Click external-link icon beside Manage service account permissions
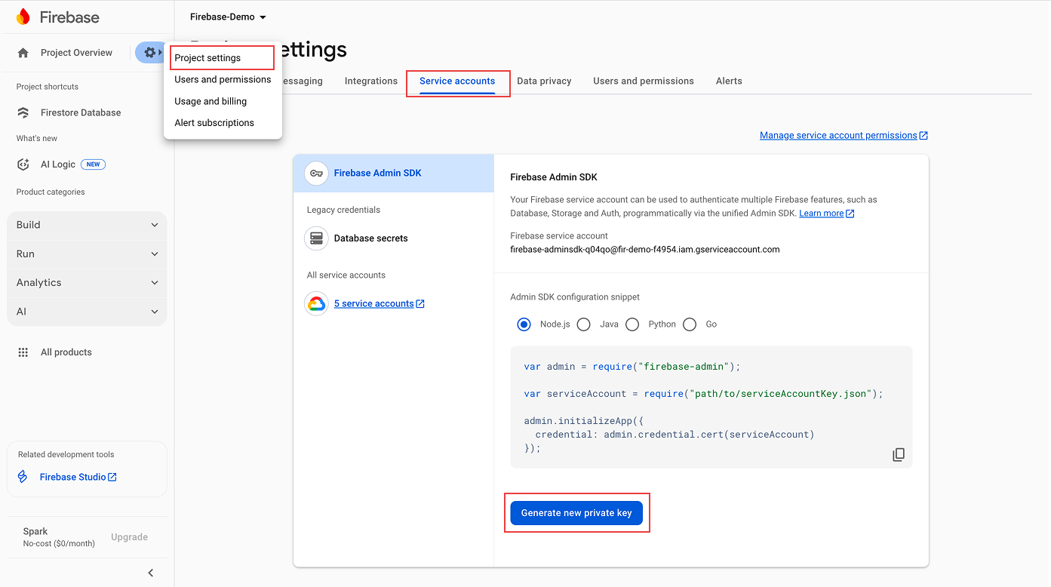Viewport: 1051px width, 587px height. coord(923,136)
